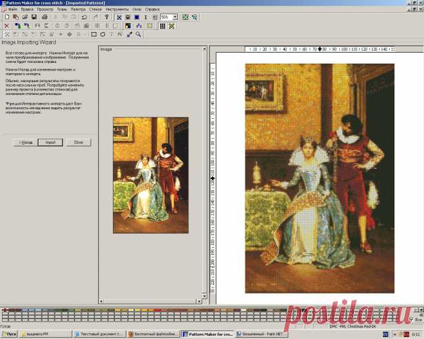Click the text cursor I toolbar icon
This screenshot has height=339, width=424.
[x=146, y=17]
